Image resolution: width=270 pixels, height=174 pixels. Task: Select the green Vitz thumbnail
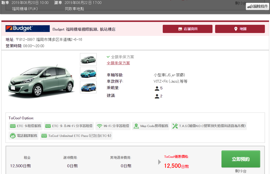click(x=88, y=59)
